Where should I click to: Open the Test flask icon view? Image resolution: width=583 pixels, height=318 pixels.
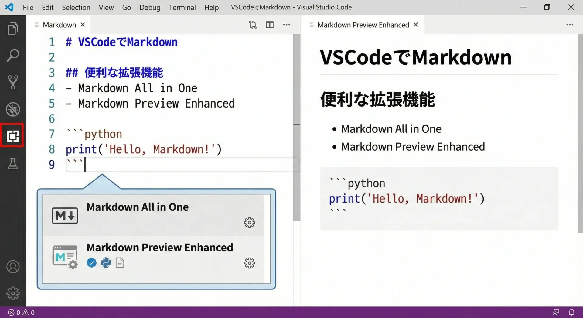coord(13,163)
